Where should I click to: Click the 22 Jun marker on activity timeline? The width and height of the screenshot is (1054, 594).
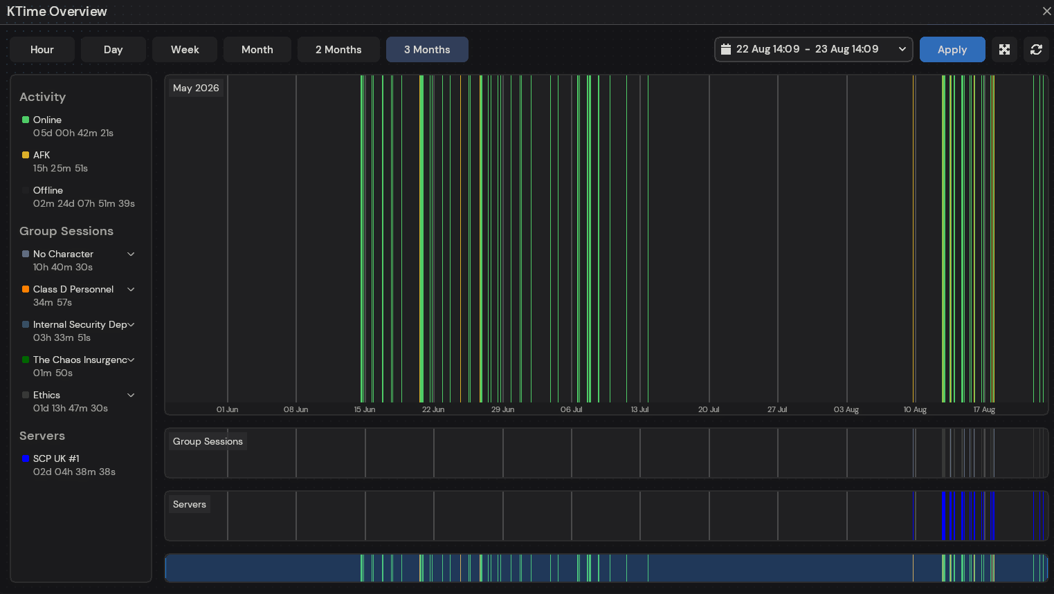coord(433,409)
